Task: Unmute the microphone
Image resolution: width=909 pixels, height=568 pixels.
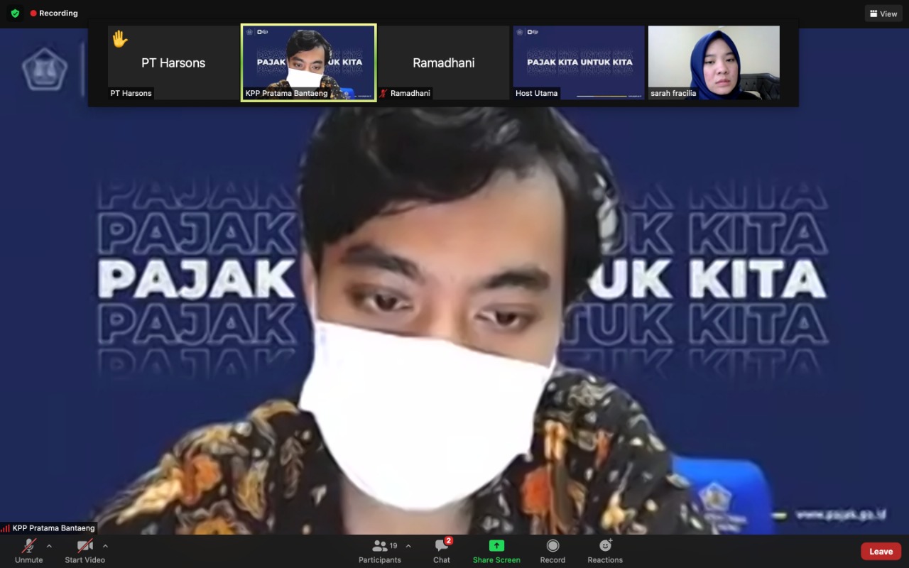Action: 29,546
